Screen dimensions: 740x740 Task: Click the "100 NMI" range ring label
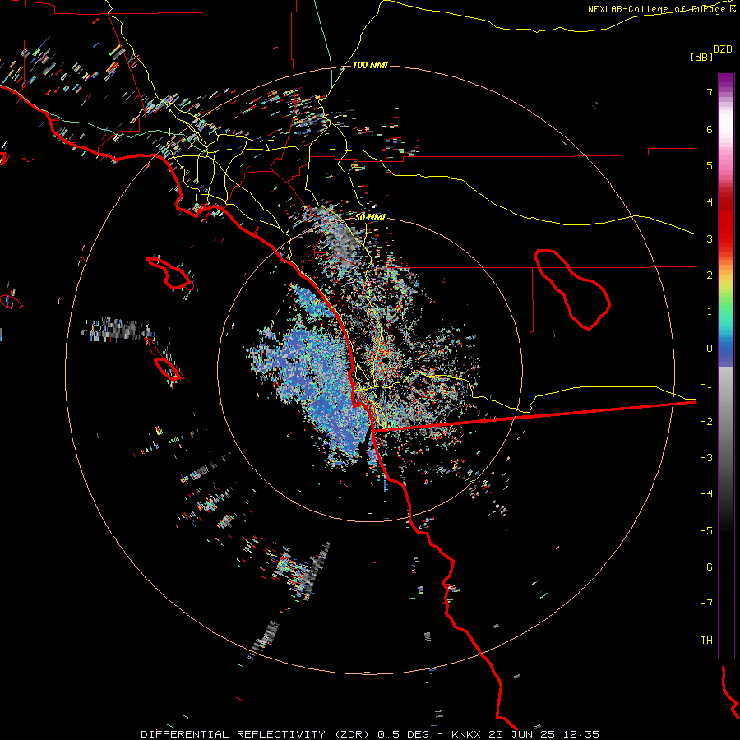coord(370,65)
